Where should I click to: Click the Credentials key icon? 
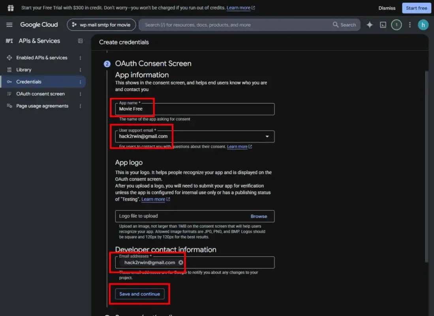click(9, 82)
